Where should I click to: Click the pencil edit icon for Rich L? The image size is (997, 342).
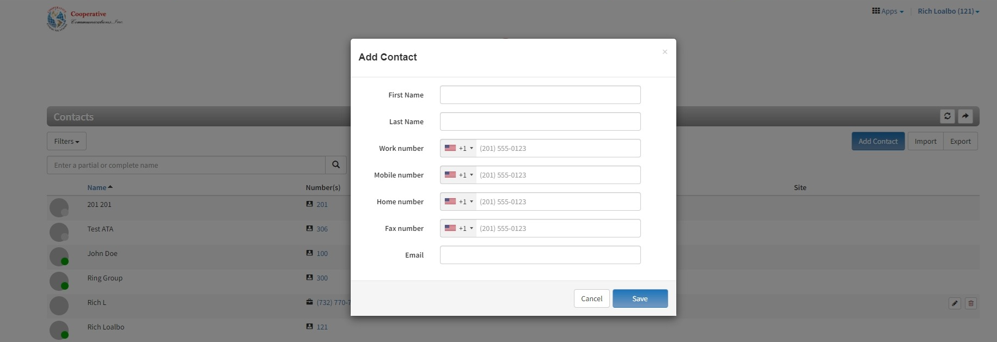(x=955, y=303)
